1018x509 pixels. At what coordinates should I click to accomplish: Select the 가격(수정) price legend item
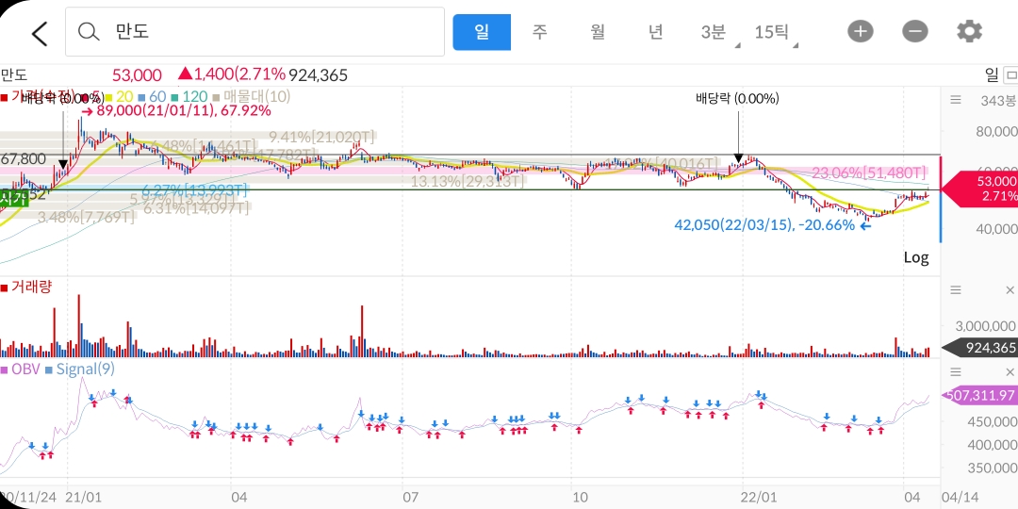tap(38, 97)
